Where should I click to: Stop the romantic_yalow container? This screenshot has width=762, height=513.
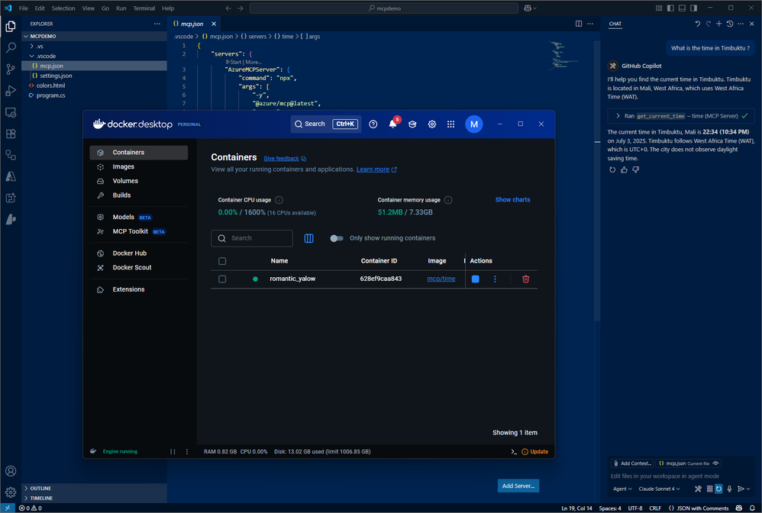click(x=475, y=279)
